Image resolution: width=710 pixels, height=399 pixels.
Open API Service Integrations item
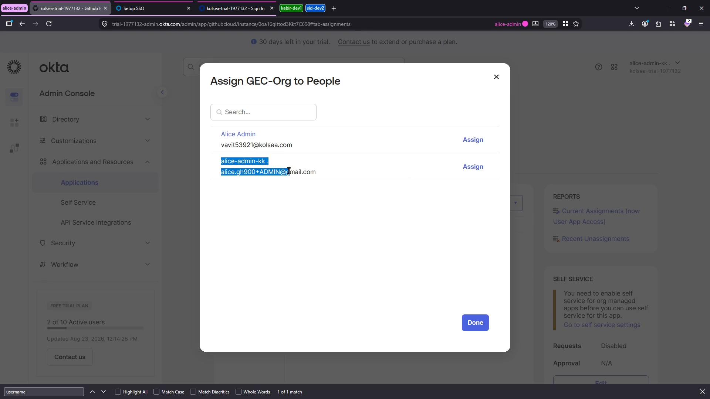tap(96, 222)
